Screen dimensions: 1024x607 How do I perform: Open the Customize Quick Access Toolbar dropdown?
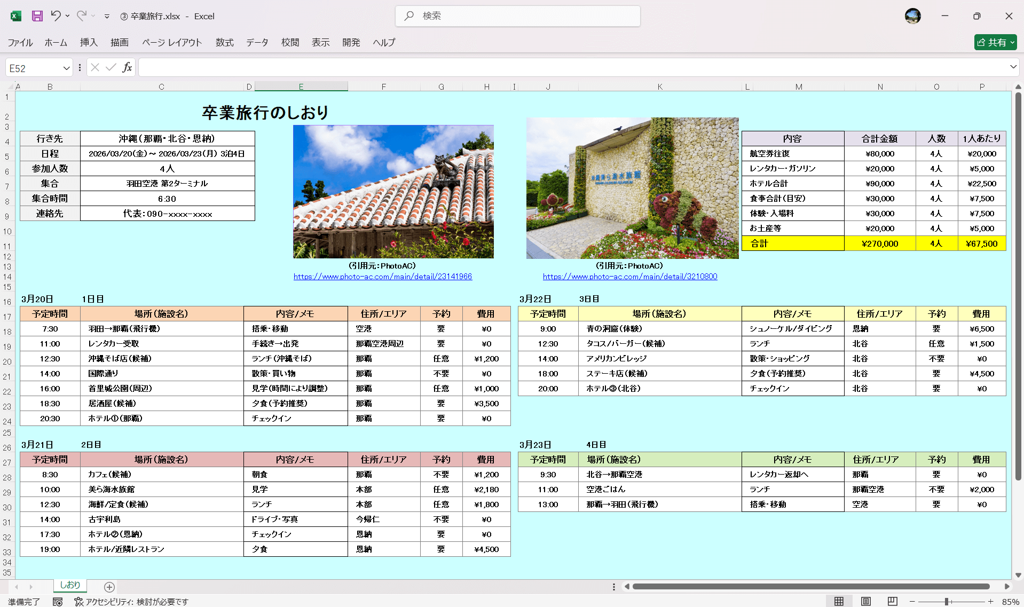pyautogui.click(x=107, y=16)
